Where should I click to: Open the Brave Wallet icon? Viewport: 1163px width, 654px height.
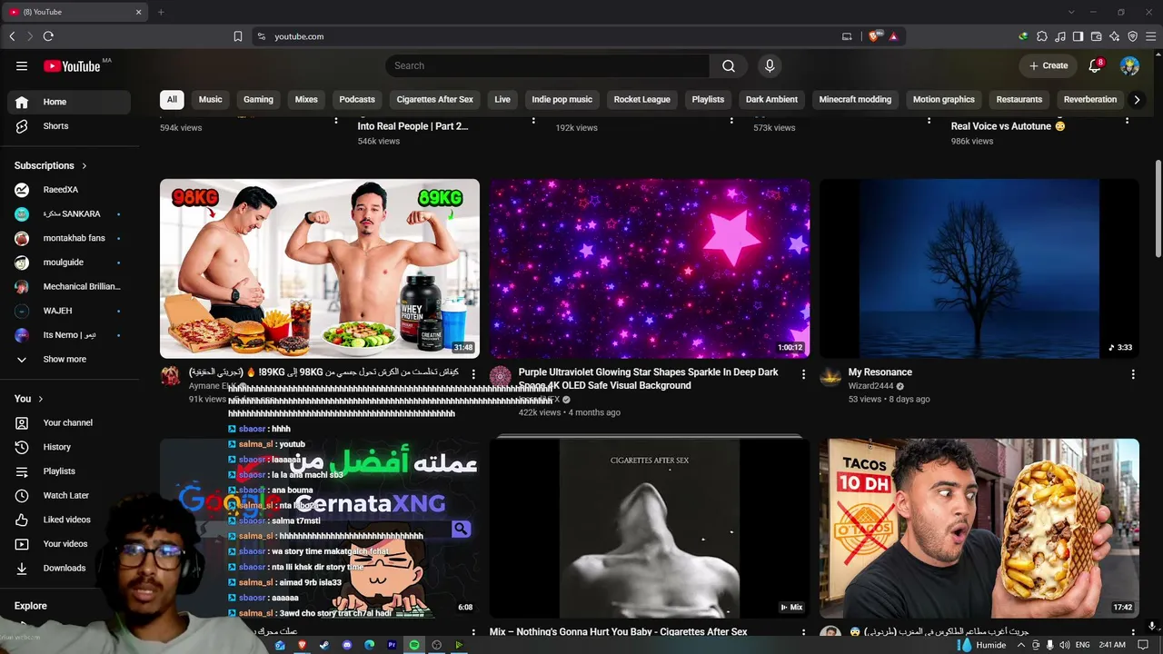pyautogui.click(x=1097, y=36)
